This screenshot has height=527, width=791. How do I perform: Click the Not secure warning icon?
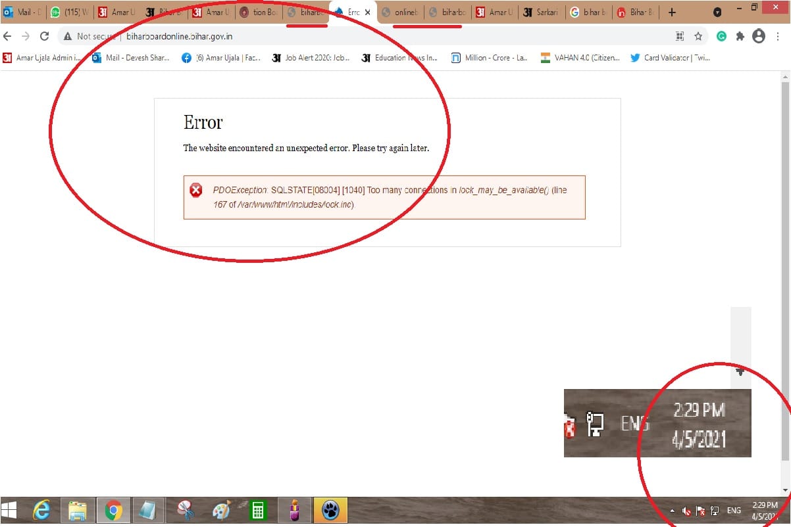(x=67, y=37)
